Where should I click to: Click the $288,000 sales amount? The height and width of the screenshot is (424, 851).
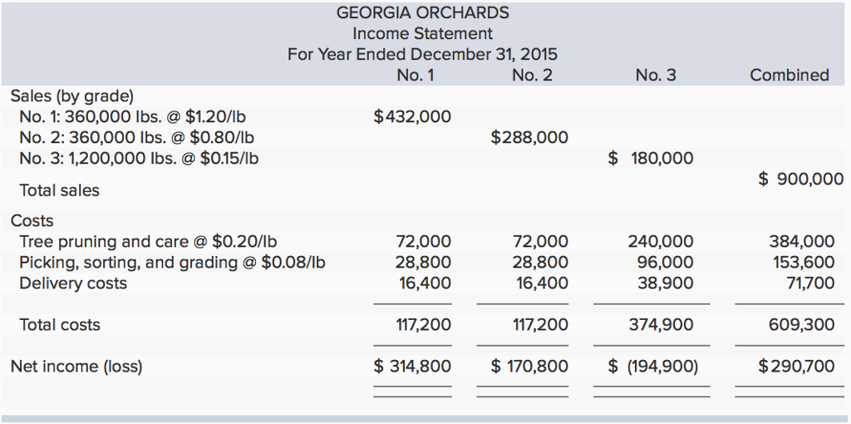point(530,137)
